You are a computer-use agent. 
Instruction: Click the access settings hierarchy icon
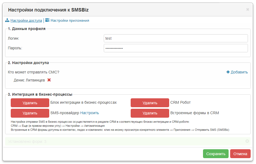coord(7,20)
